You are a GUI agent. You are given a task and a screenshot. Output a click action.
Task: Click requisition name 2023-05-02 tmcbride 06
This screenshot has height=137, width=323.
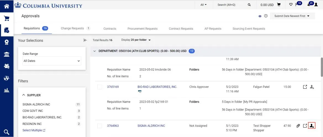coord(155,70)
